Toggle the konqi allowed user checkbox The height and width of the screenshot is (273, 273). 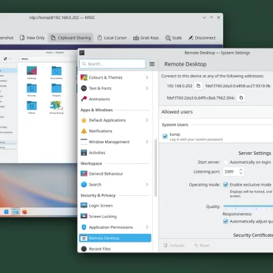click(x=165, y=136)
